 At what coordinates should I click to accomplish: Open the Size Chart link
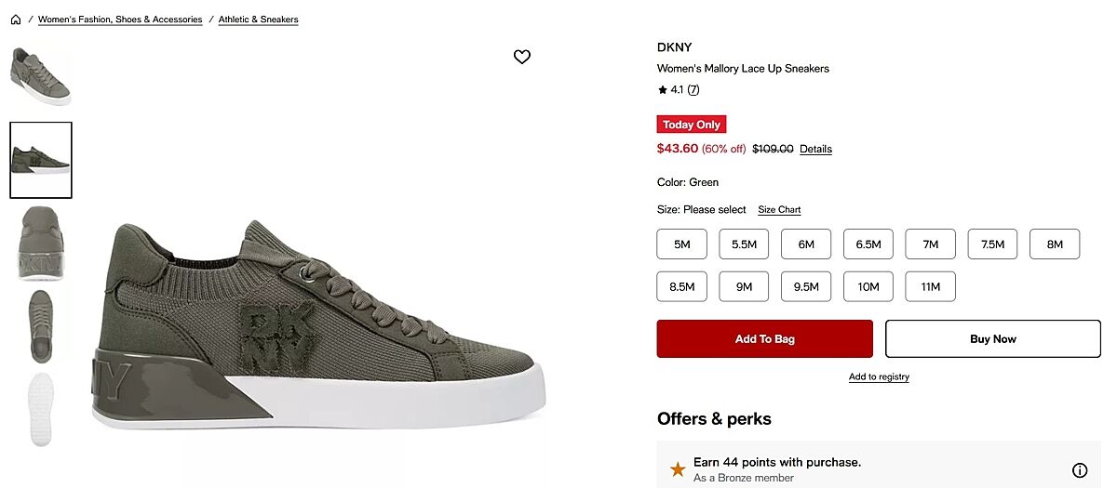779,210
